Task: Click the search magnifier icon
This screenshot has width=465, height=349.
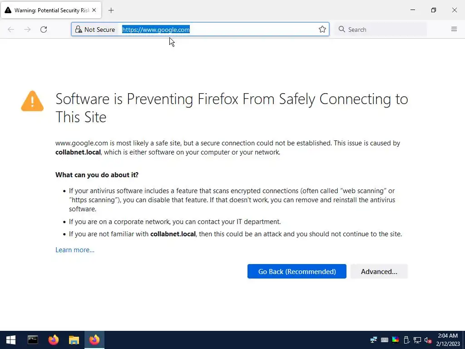Action: coord(341,30)
